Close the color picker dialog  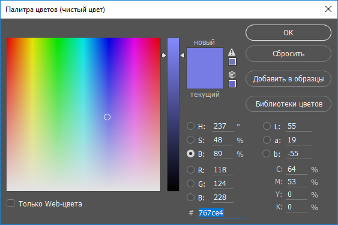(328, 9)
